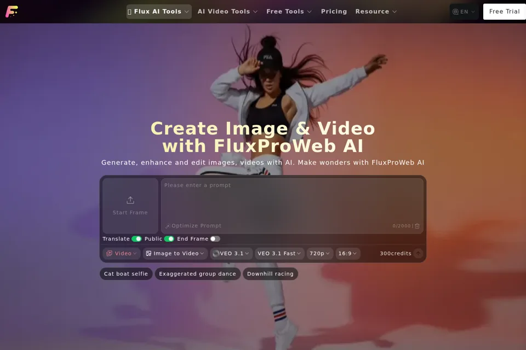526x350 pixels.
Task: Open the 16:9 aspect ratio dropdown
Action: tap(348, 254)
